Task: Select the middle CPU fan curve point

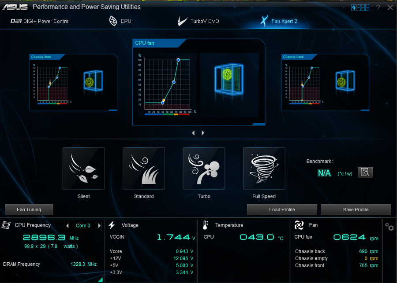Action: [x=174, y=82]
